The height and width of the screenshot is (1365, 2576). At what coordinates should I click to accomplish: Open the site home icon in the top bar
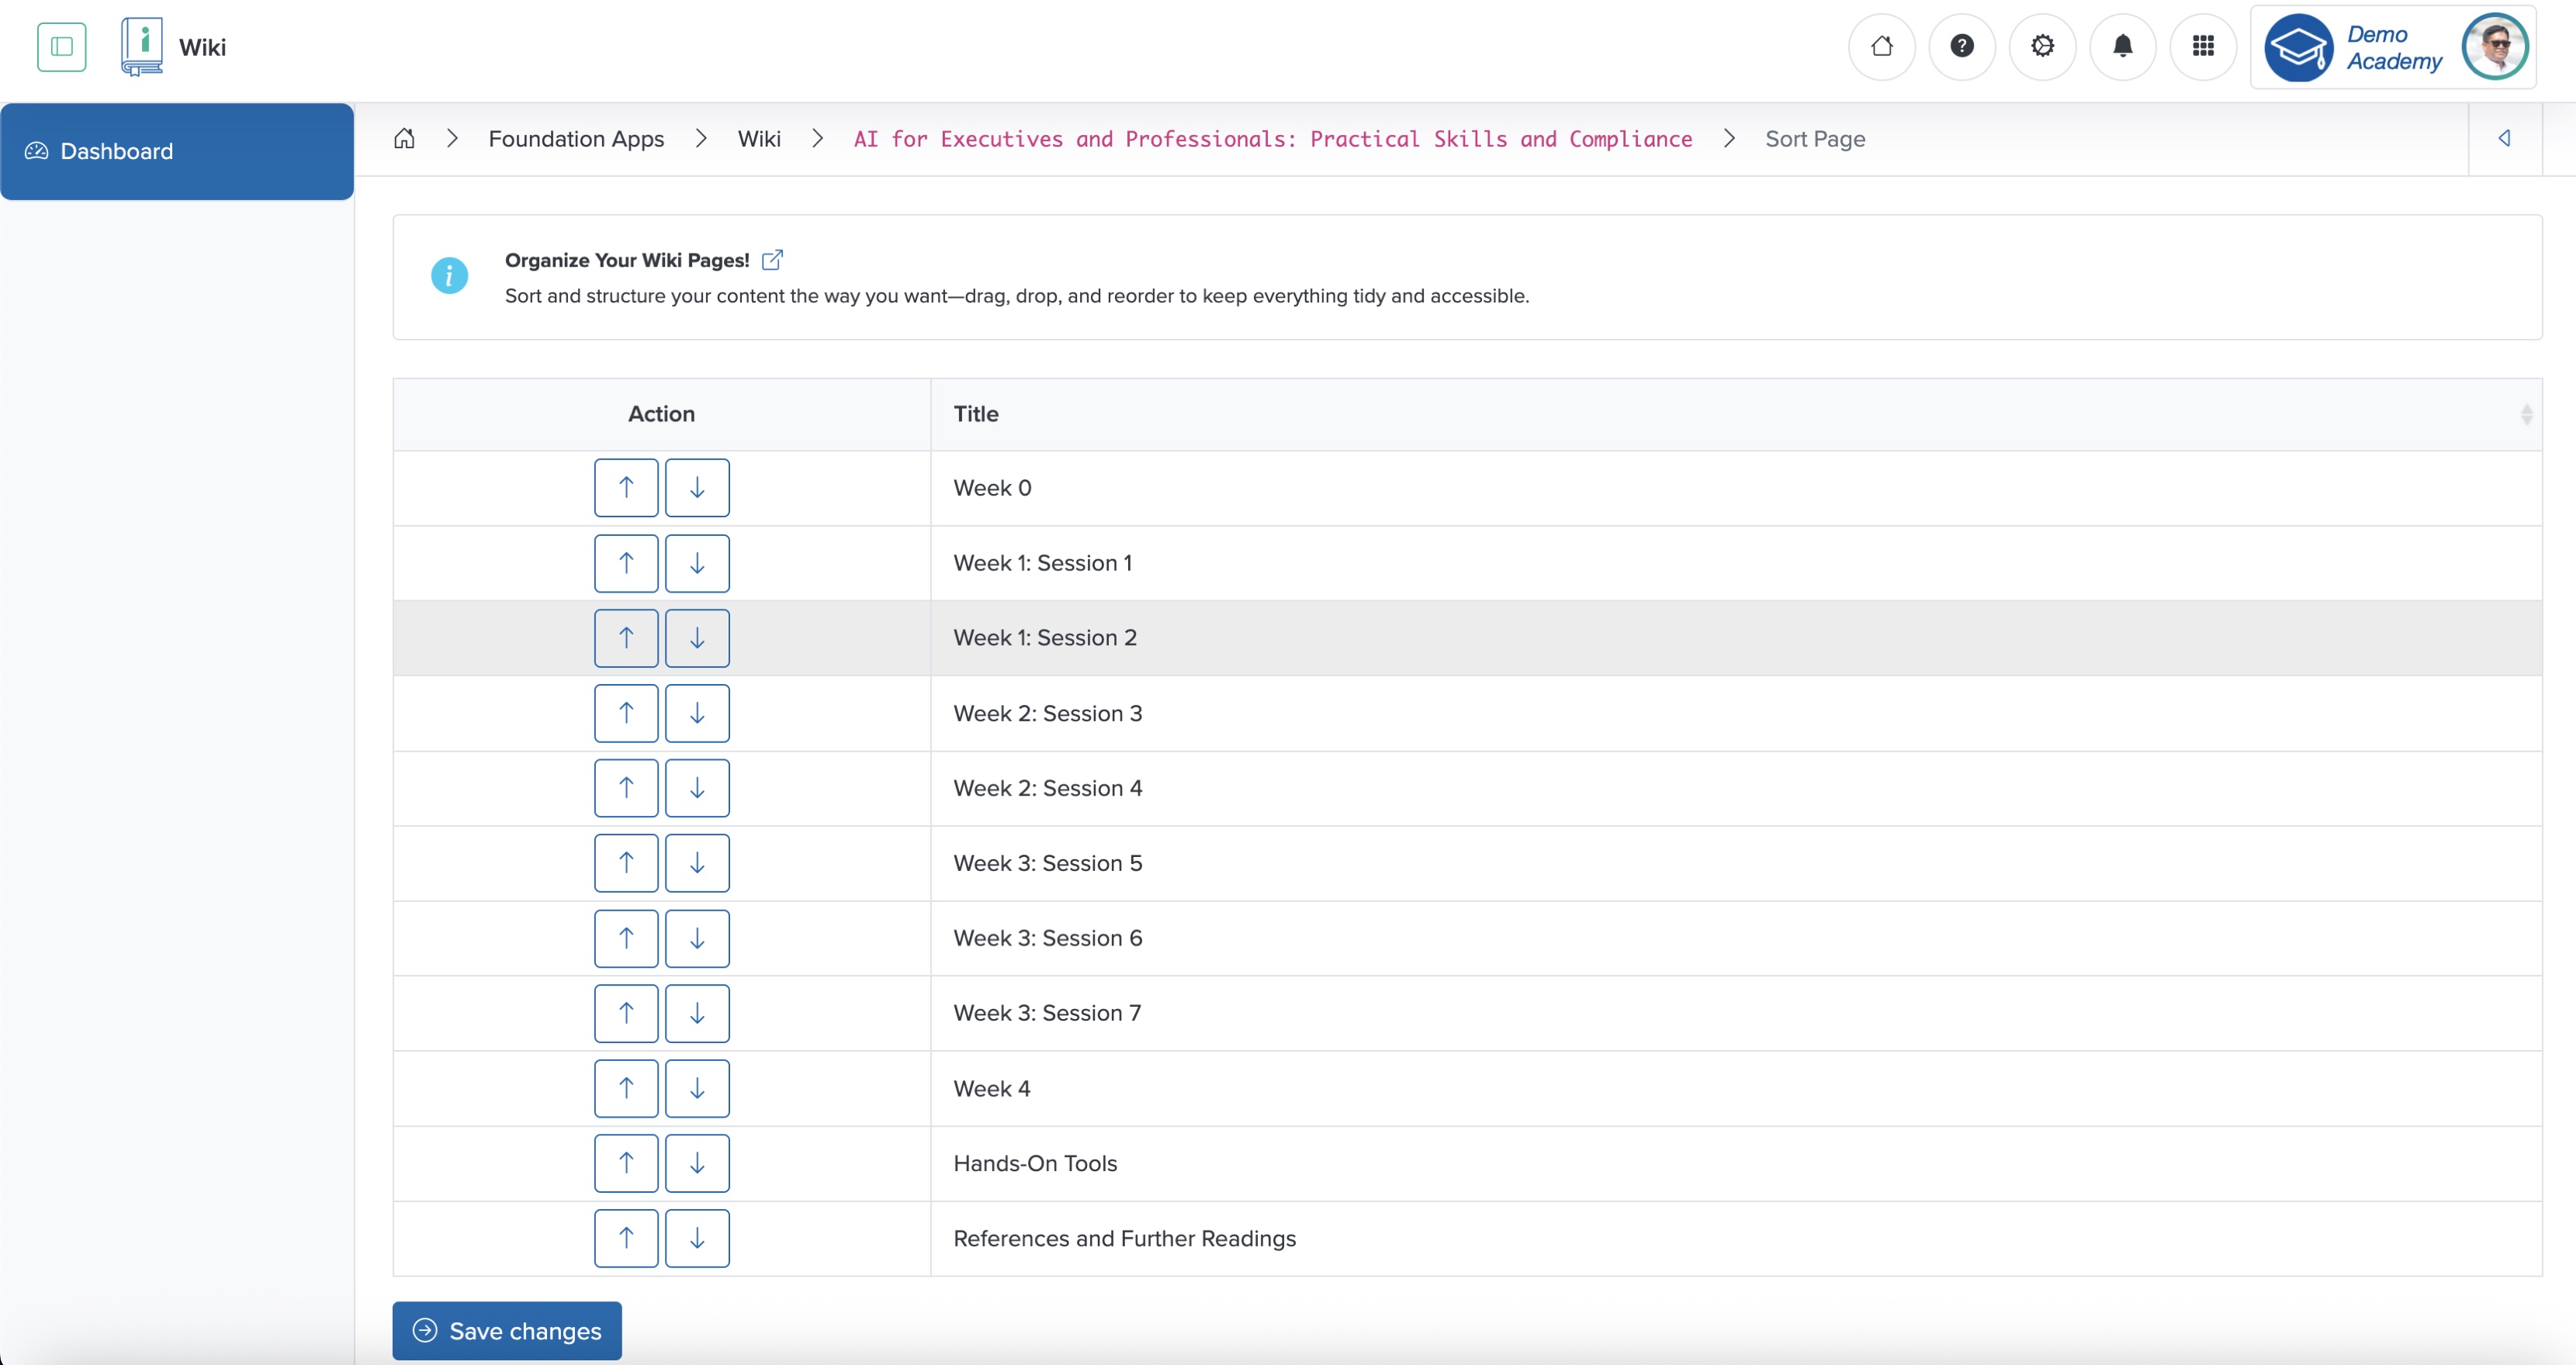(x=1882, y=46)
